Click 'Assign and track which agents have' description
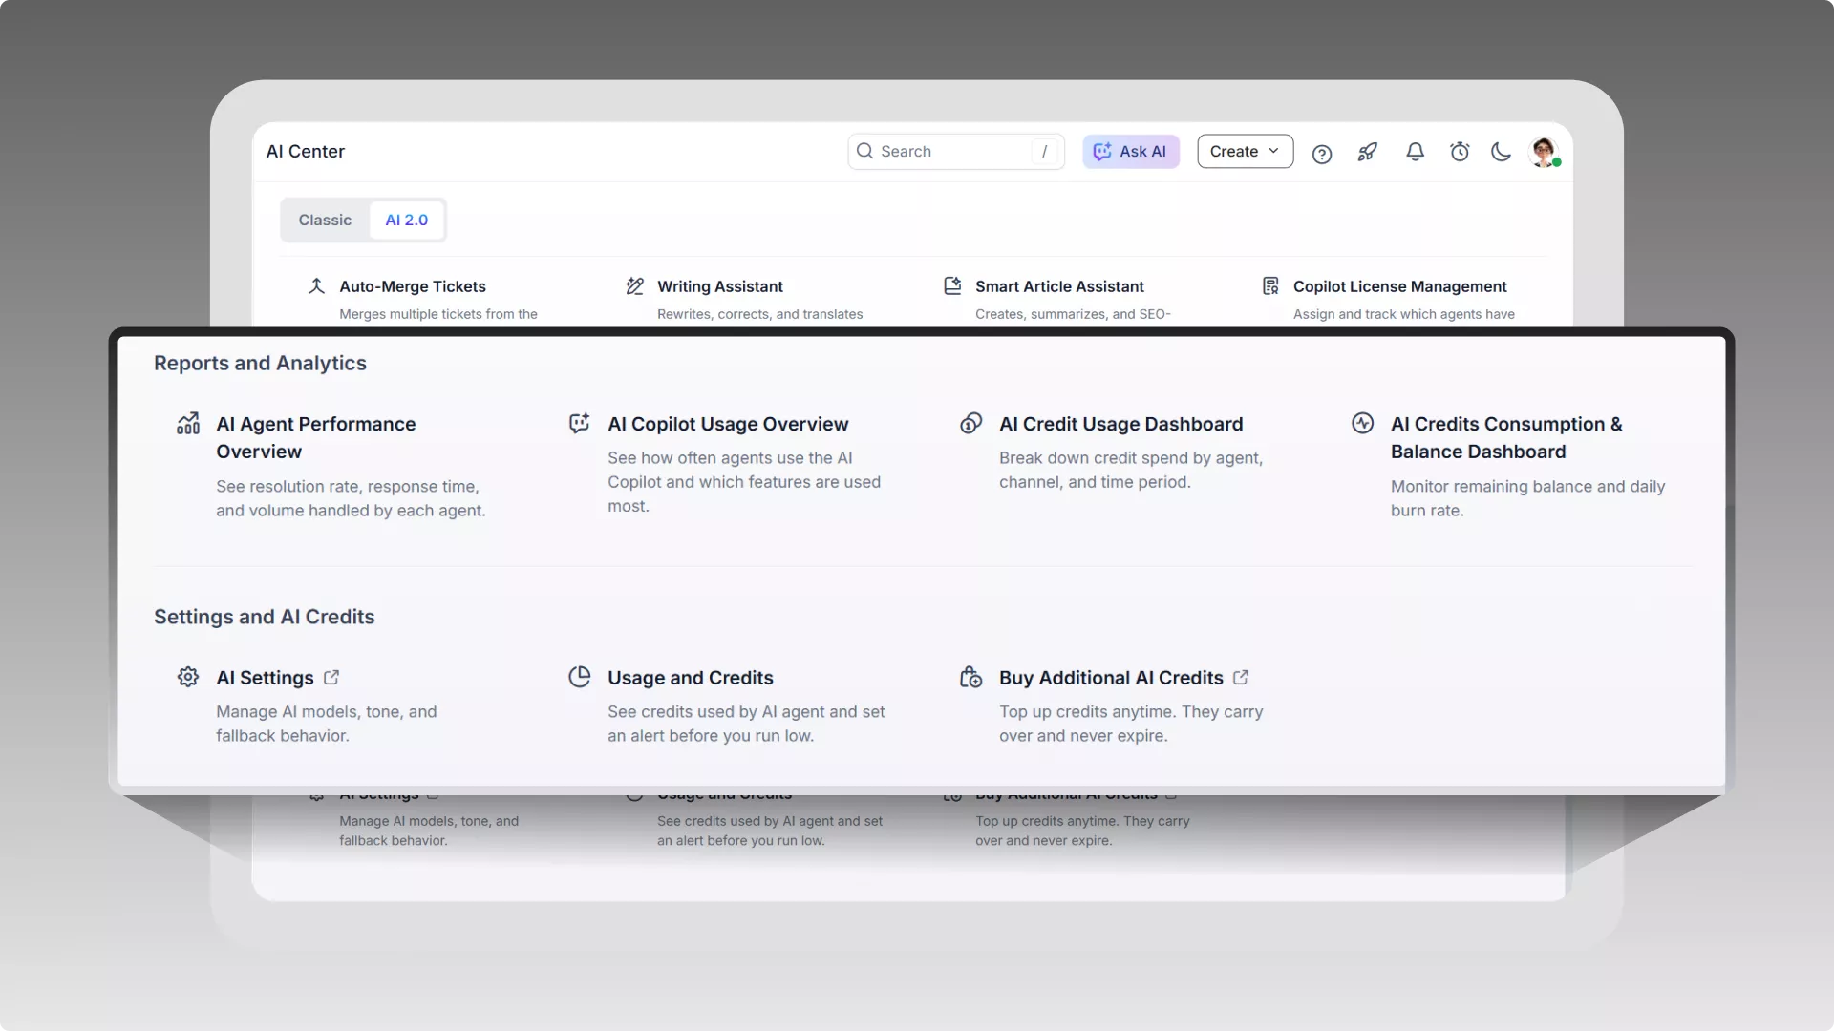The image size is (1834, 1031). coord(1404,314)
